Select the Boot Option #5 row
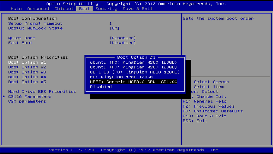The height and width of the screenshot is (154, 273). [27, 82]
